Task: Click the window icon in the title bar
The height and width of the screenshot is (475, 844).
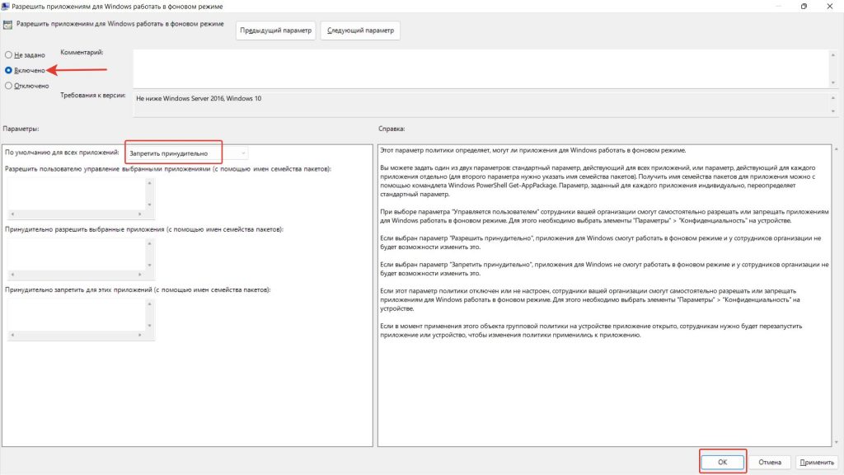Action: pyautogui.click(x=6, y=7)
